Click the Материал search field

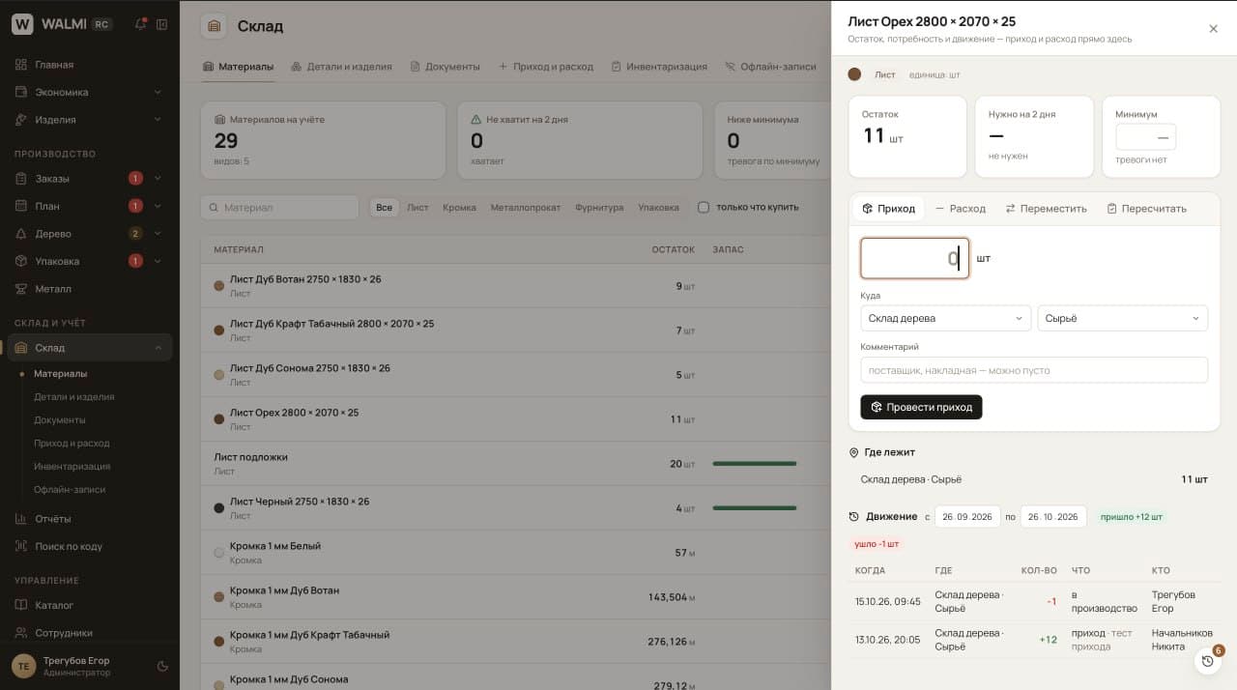click(x=280, y=208)
